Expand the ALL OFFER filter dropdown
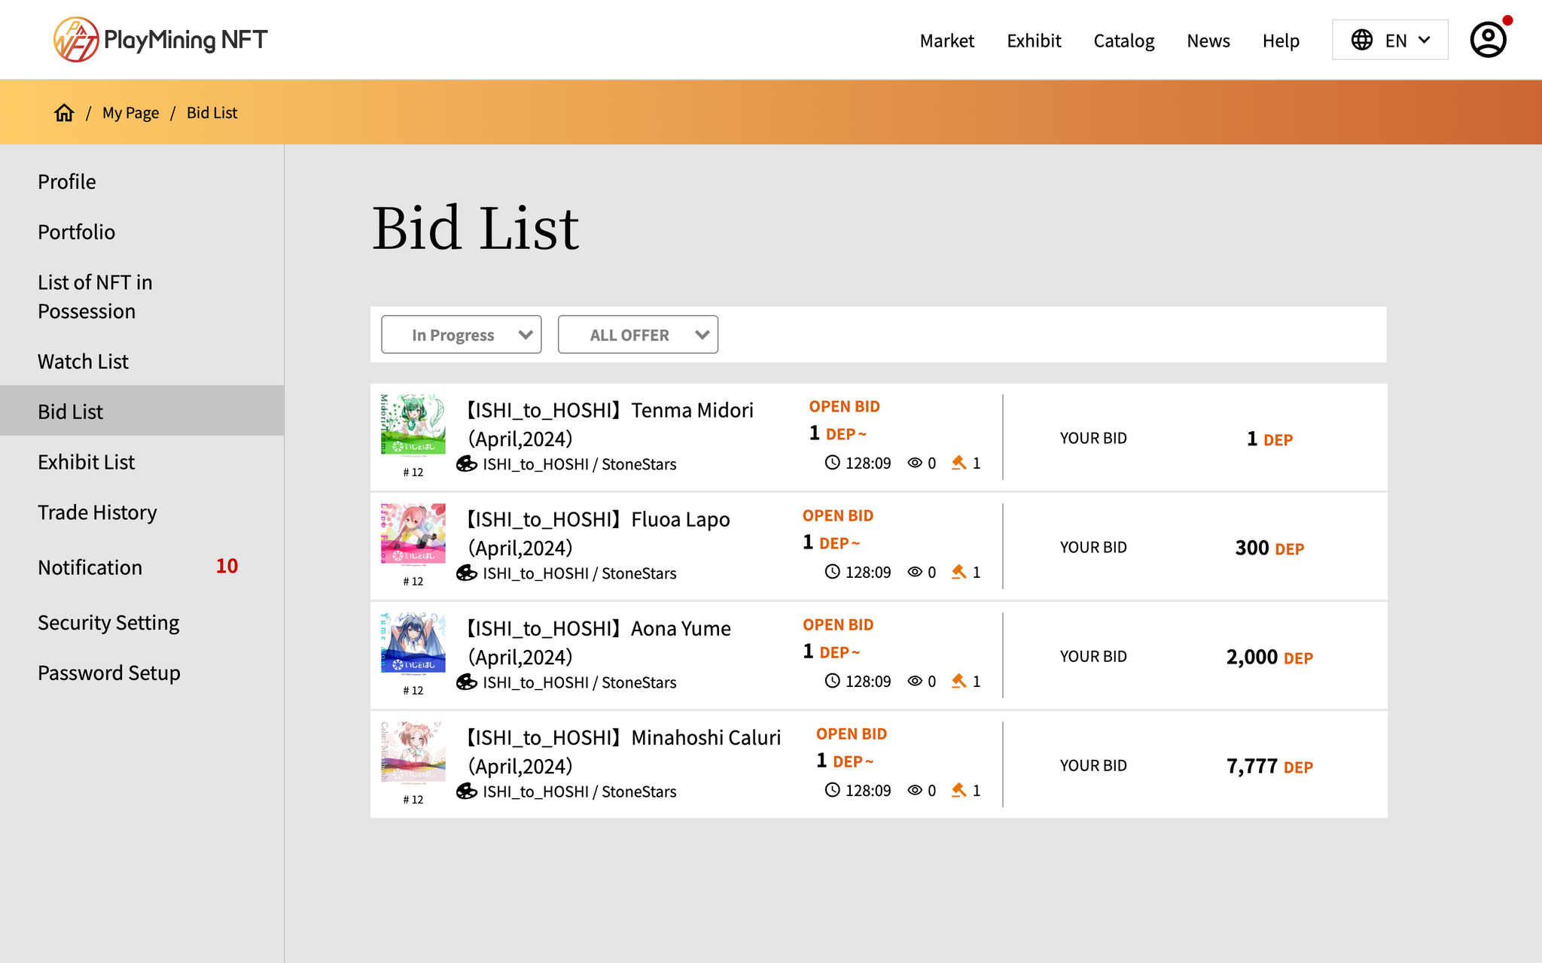Viewport: 1542px width, 963px height. coord(638,335)
